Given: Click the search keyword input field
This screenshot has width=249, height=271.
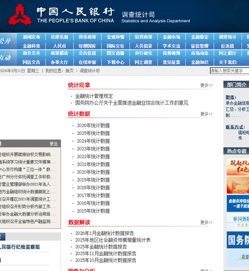Looking at the screenshot, I should 230,71.
